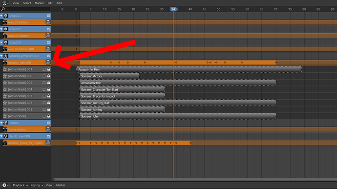Push down the CameraAction action

click(48, 129)
